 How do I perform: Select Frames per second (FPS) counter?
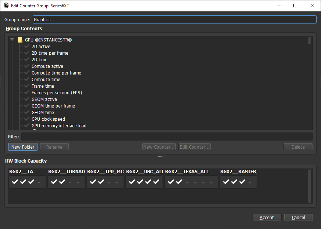tap(57, 93)
